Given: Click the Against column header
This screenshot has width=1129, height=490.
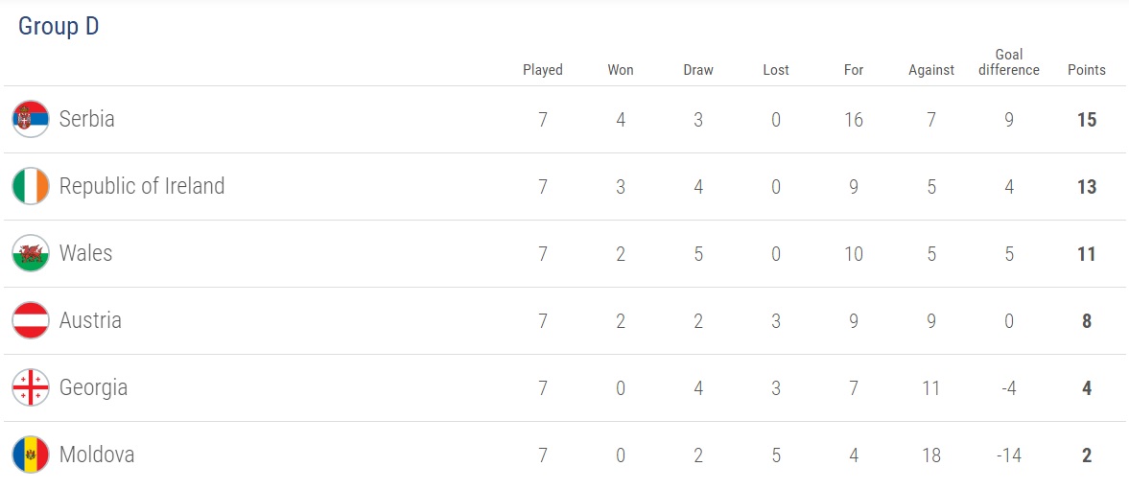Looking at the screenshot, I should pos(931,70).
